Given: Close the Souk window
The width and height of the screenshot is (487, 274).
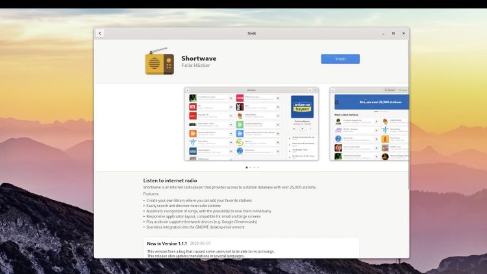Looking at the screenshot, I should [x=403, y=33].
